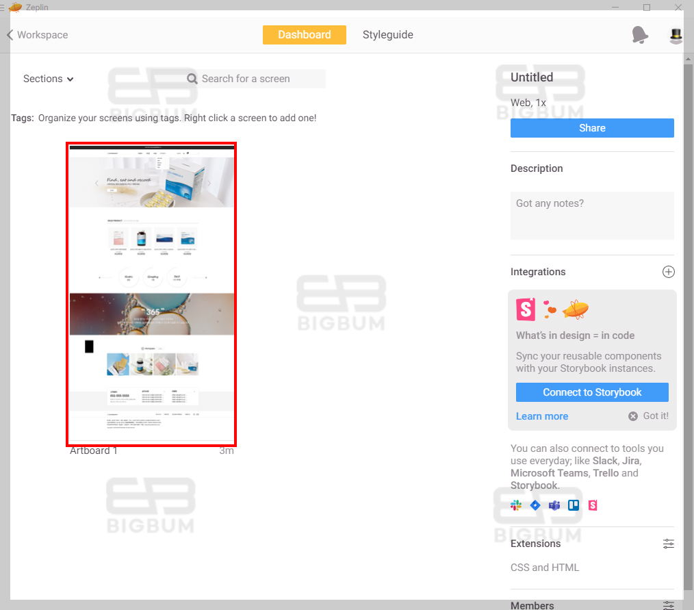The width and height of the screenshot is (694, 610).
Task: Select the 3m timestamp under Artboard 1
Action: tap(227, 450)
